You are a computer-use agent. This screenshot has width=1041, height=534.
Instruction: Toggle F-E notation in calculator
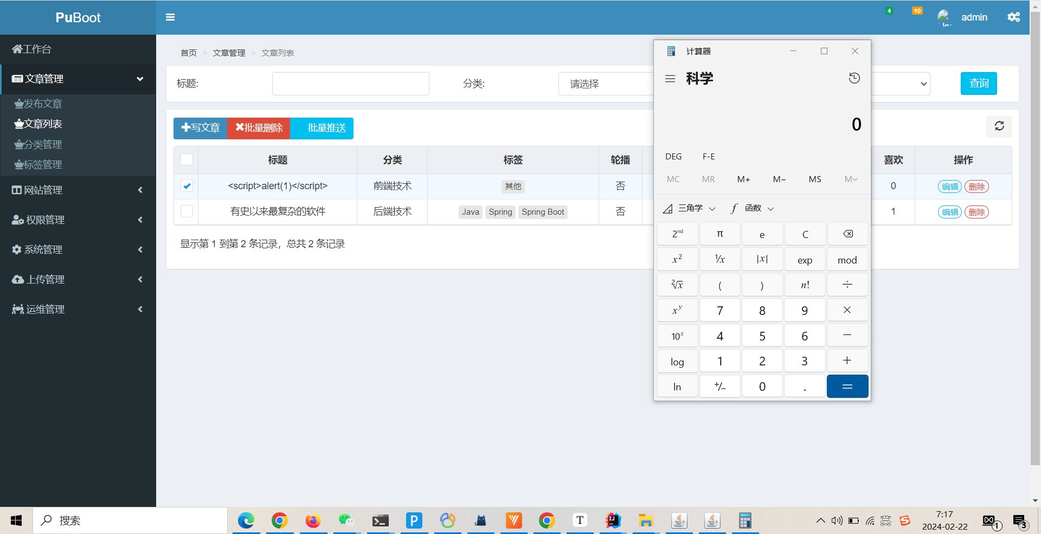tap(709, 156)
